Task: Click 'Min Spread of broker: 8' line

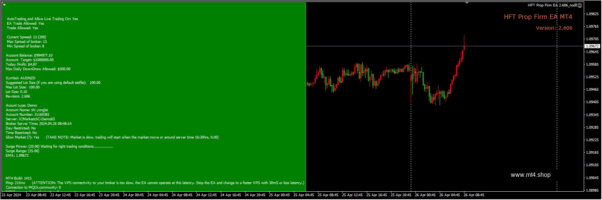Action: [25, 46]
